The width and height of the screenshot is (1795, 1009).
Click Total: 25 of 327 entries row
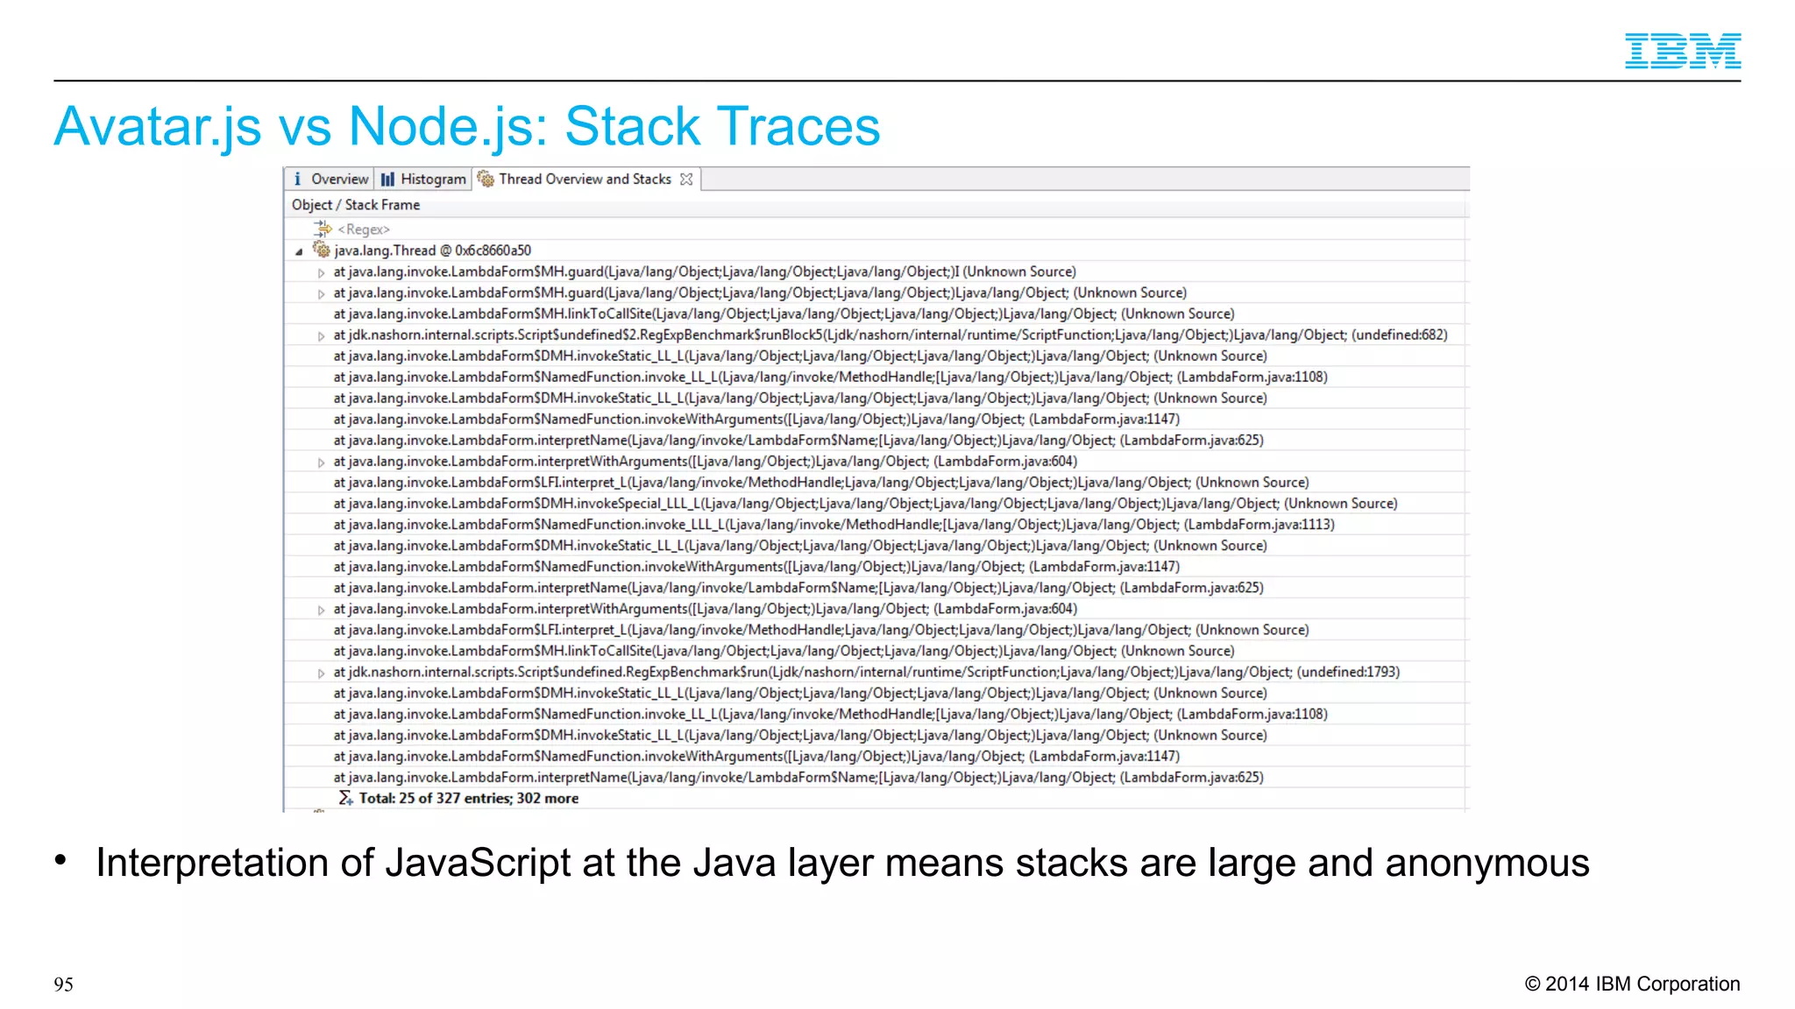(x=876, y=798)
